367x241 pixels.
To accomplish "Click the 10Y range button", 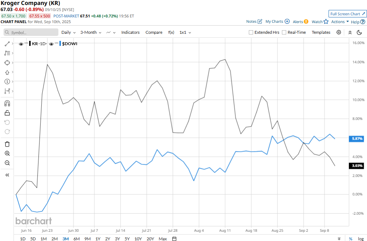I will tap(138, 239).
